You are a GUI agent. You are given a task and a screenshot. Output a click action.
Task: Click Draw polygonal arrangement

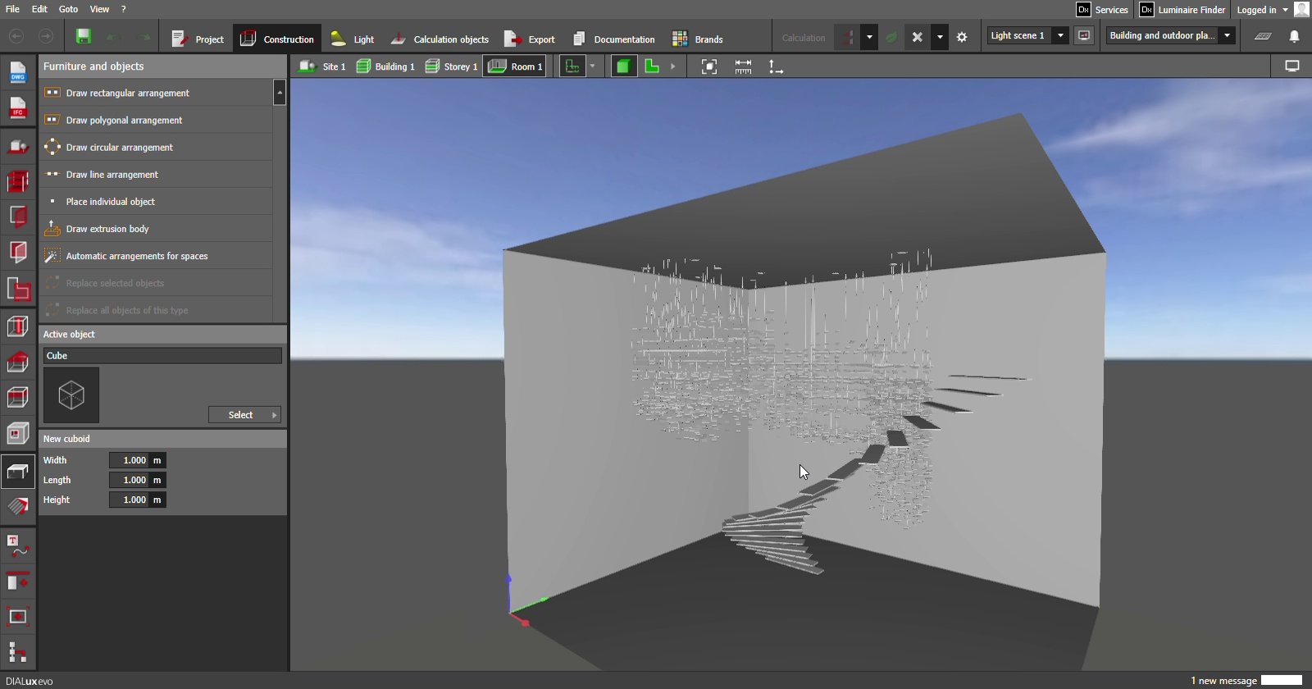[x=156, y=120]
